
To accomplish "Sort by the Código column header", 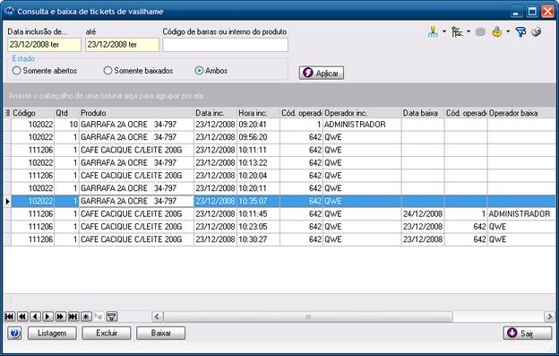I will coord(33,113).
